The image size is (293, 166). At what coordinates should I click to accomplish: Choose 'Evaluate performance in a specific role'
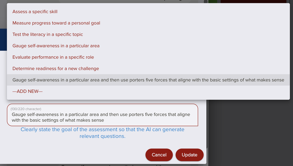click(53, 57)
